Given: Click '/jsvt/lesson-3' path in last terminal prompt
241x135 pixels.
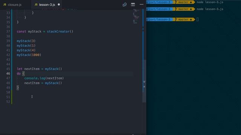Looking at the screenshot, I should tap(159, 19).
